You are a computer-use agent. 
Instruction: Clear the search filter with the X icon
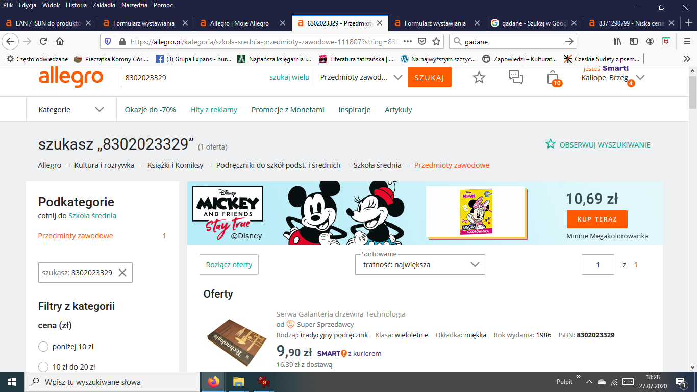(x=122, y=273)
